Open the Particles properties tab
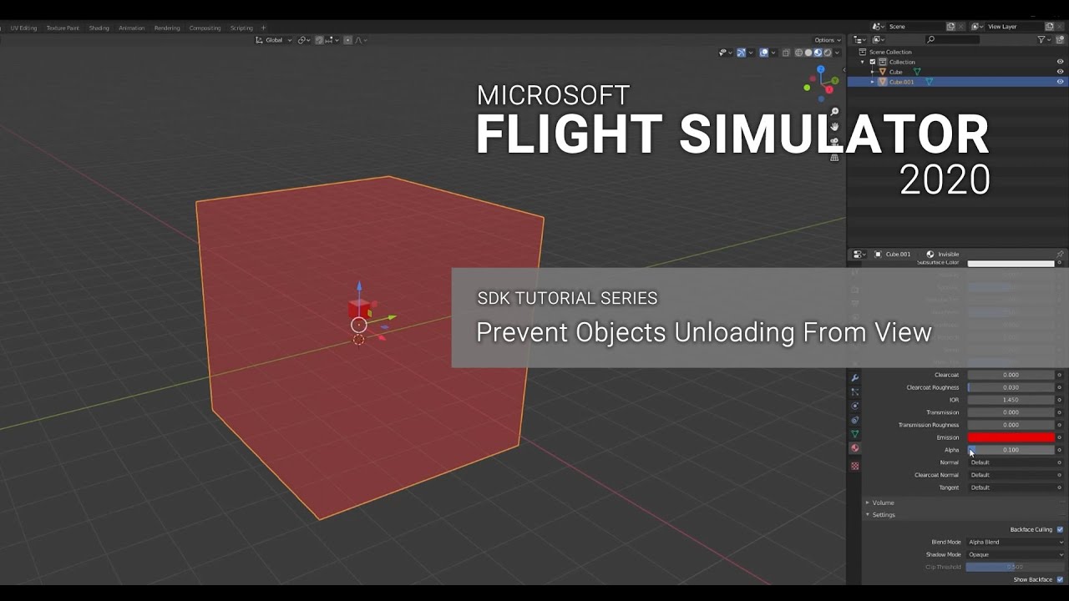The height and width of the screenshot is (601, 1069). click(854, 391)
